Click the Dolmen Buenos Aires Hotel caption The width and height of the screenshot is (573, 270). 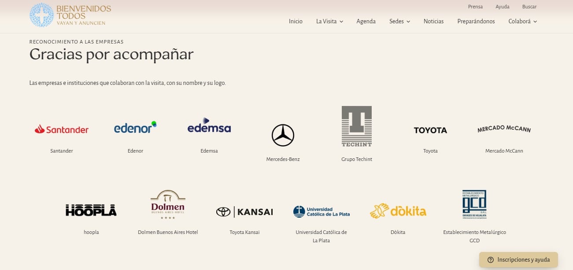pyautogui.click(x=168, y=232)
